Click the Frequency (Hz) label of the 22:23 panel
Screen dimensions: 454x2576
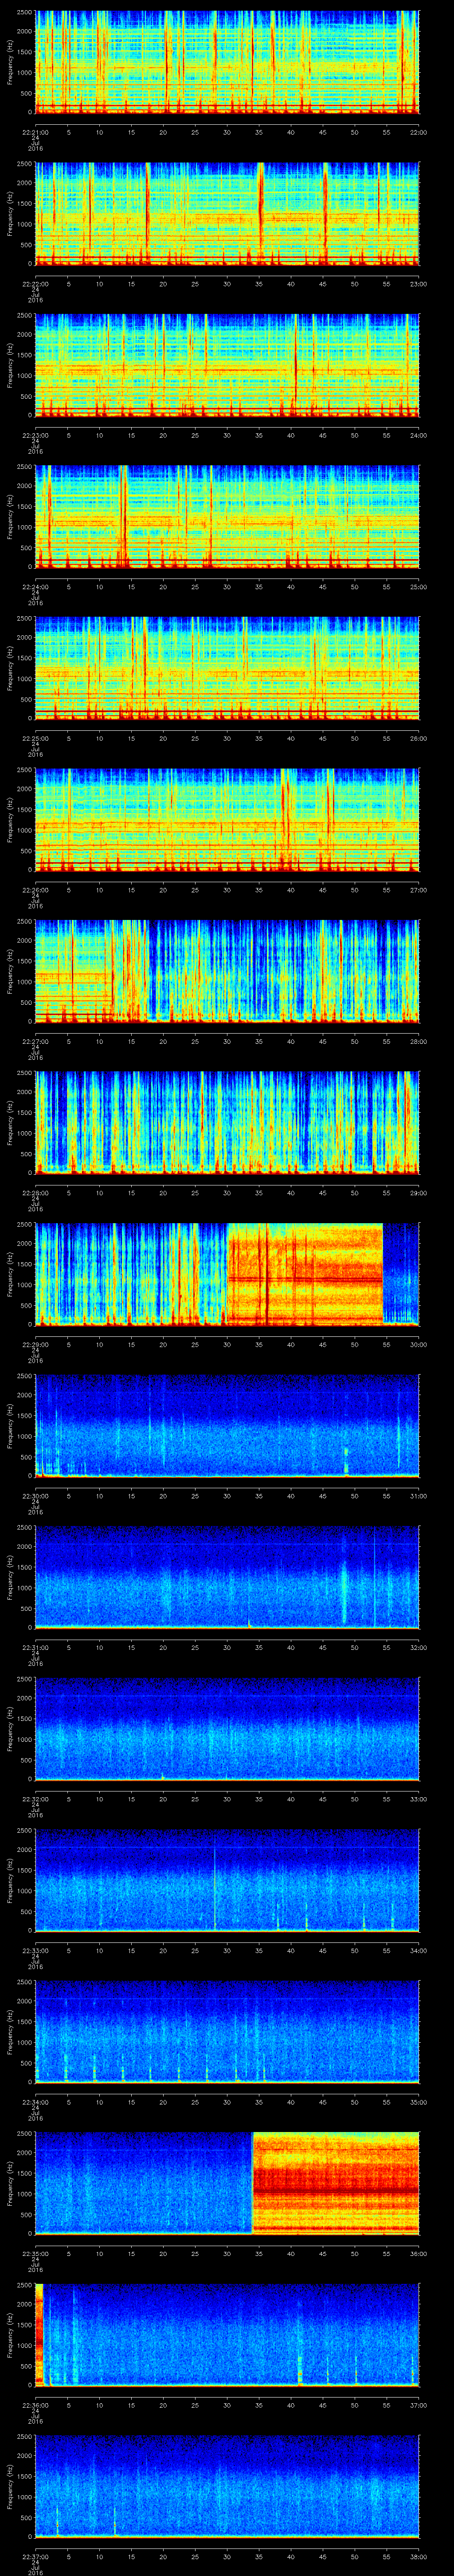click(10, 364)
